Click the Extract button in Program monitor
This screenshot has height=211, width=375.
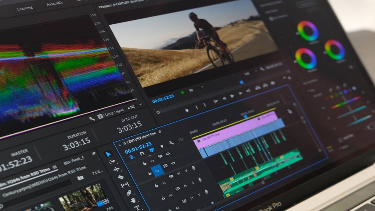tap(265, 85)
